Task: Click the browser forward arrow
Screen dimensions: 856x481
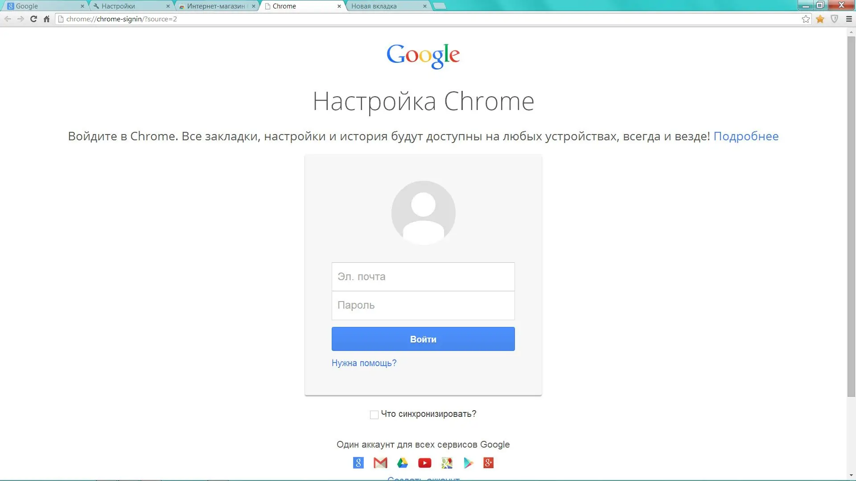Action: pyautogui.click(x=21, y=19)
